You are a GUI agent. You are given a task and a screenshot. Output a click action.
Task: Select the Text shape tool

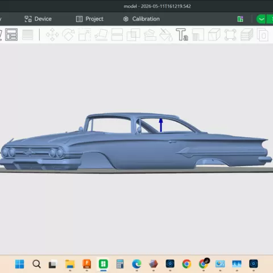(182, 35)
